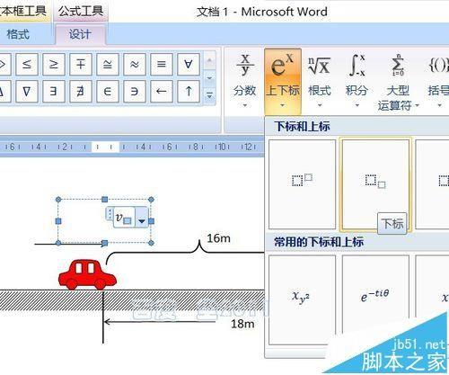Insert the minus-plus symbol

click(81, 64)
